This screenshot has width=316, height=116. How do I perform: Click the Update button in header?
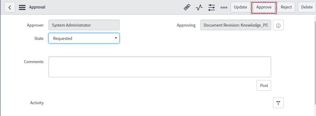tap(240, 7)
